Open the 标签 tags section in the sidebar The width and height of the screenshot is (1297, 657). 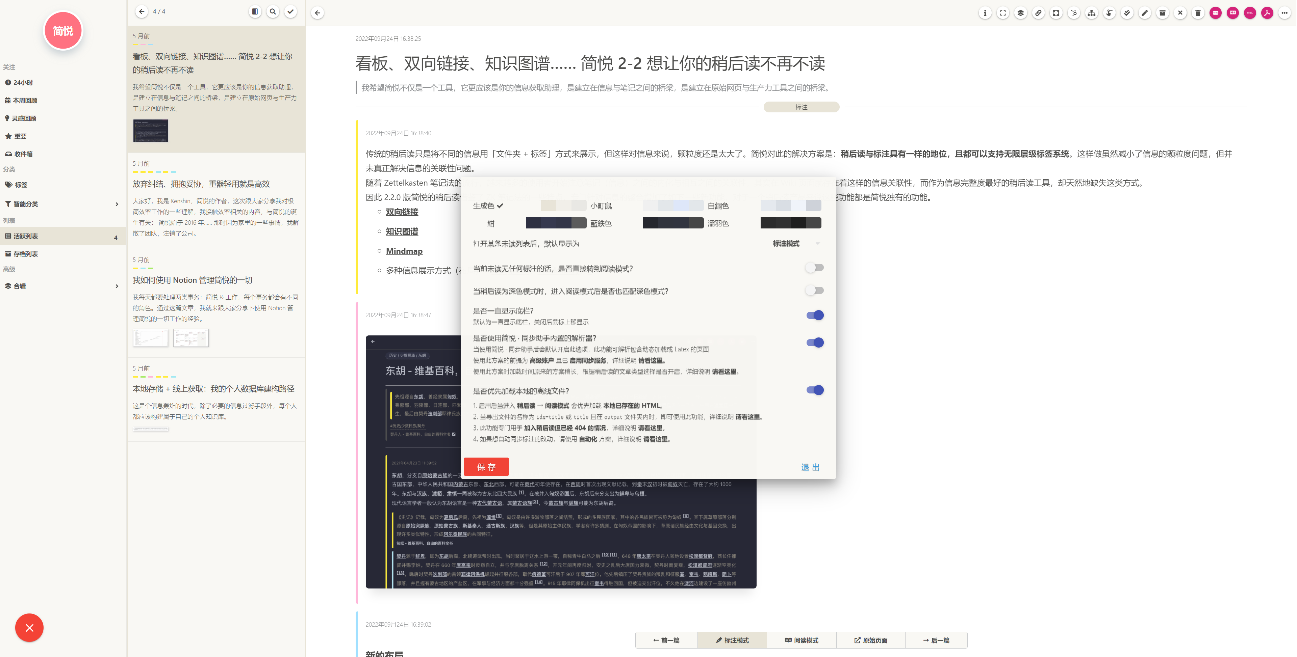(21, 185)
